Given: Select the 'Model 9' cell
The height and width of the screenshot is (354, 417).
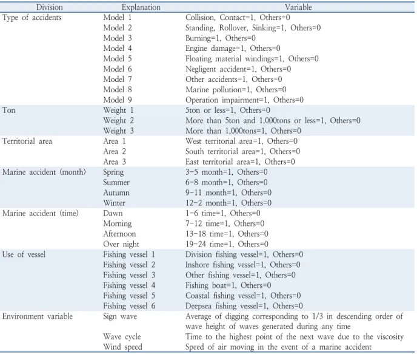Looking at the screenshot, I should pos(118,100).
